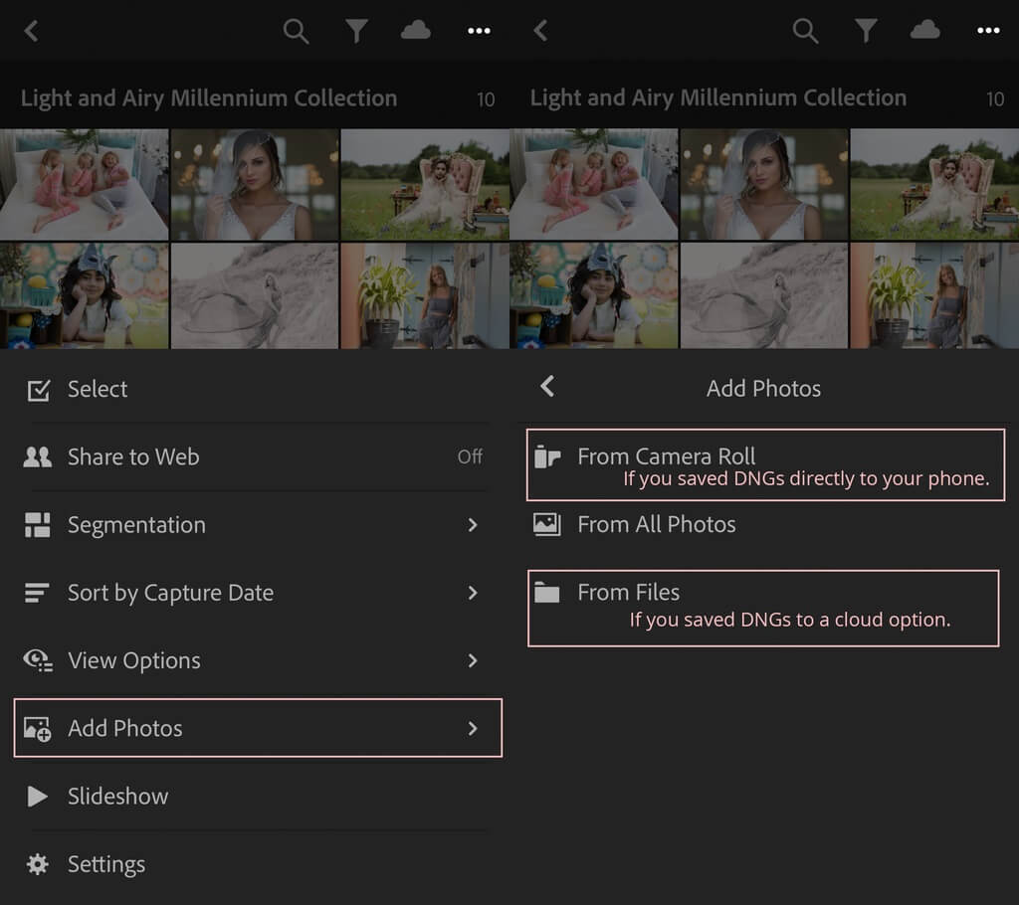Choose Select from the menu

[97, 389]
